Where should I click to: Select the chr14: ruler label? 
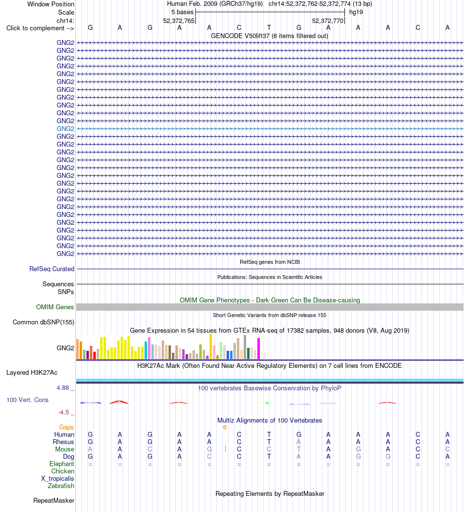pos(65,21)
